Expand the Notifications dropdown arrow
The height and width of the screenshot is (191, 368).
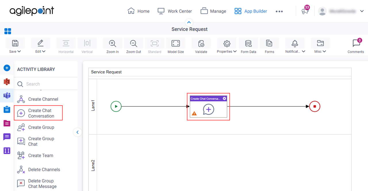click(x=304, y=52)
